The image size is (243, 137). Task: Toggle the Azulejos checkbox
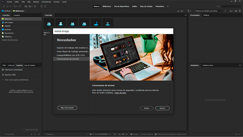click(131, 134)
